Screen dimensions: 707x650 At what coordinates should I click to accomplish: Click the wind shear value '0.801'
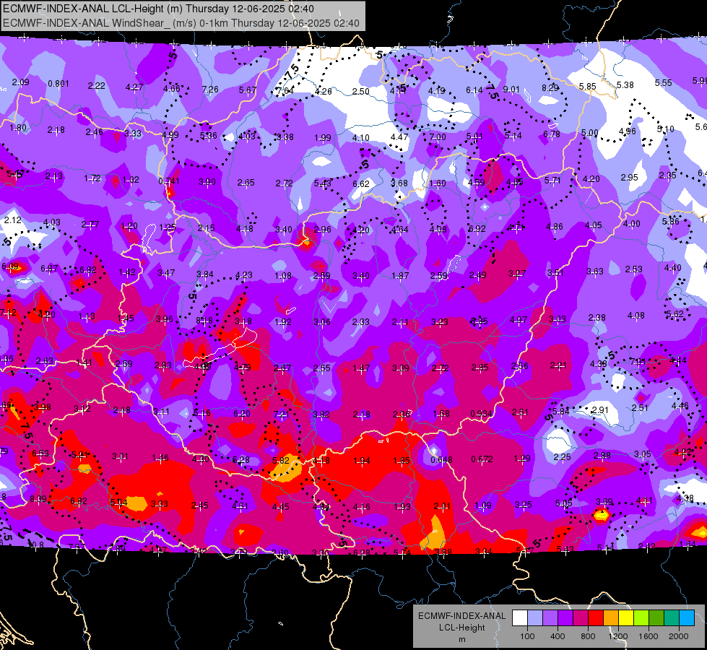click(58, 84)
